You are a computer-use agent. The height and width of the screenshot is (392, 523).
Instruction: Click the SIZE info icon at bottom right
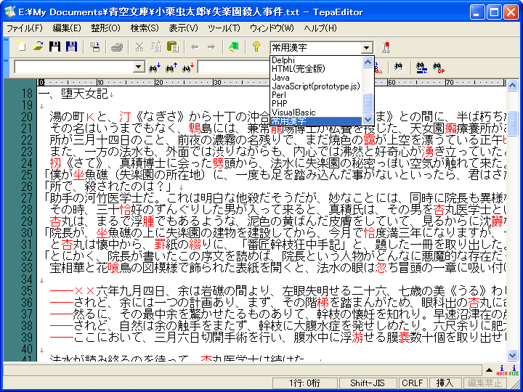point(514,370)
